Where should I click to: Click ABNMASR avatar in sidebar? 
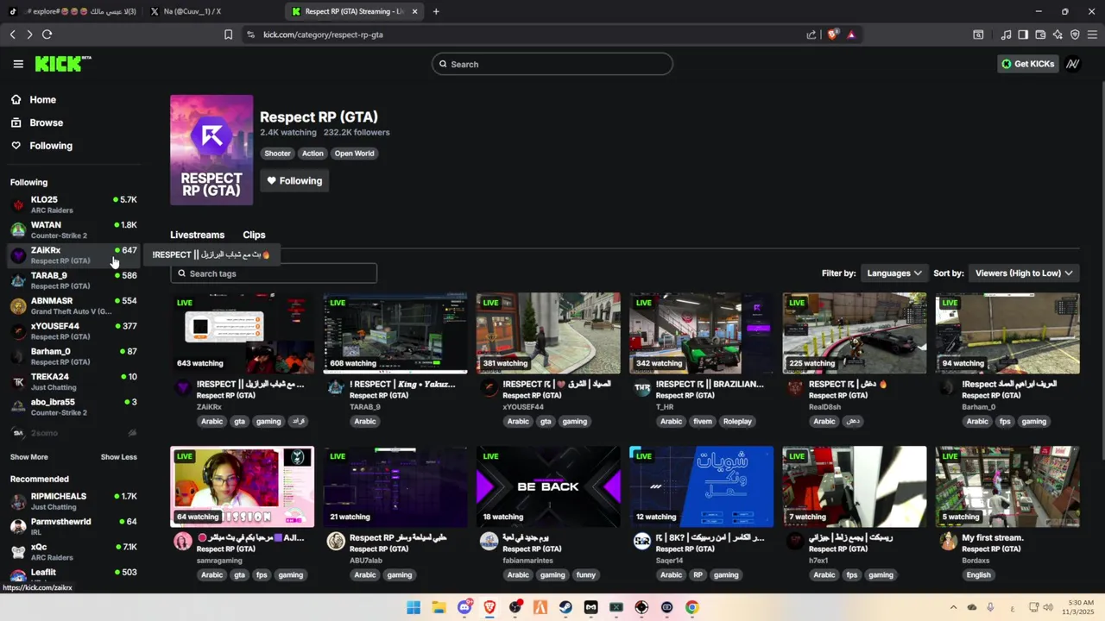coord(18,306)
